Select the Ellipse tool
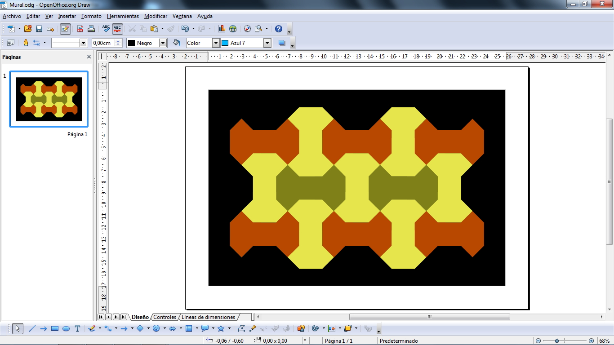614x345 pixels. tap(66, 328)
